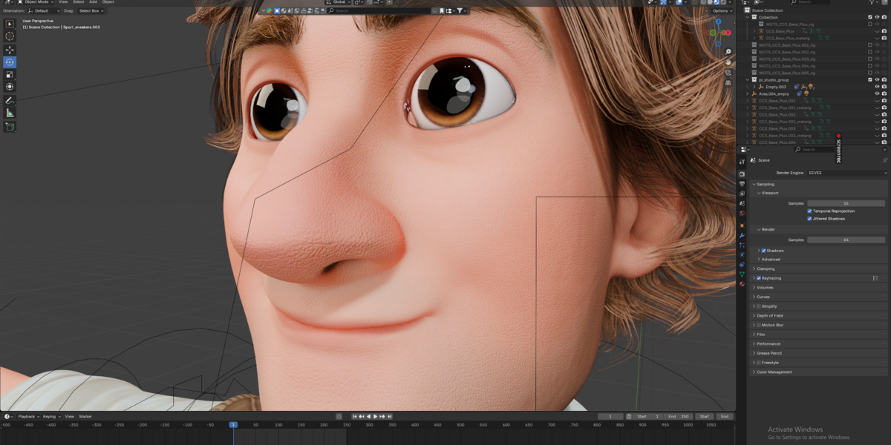The height and width of the screenshot is (445, 891).
Task: Activate the Add Cube tool
Action: (10, 127)
